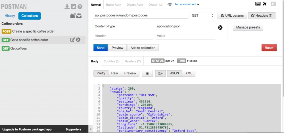Switch to the Digest Auth tab
This screenshot has width=284, height=133.
[x=135, y=5]
